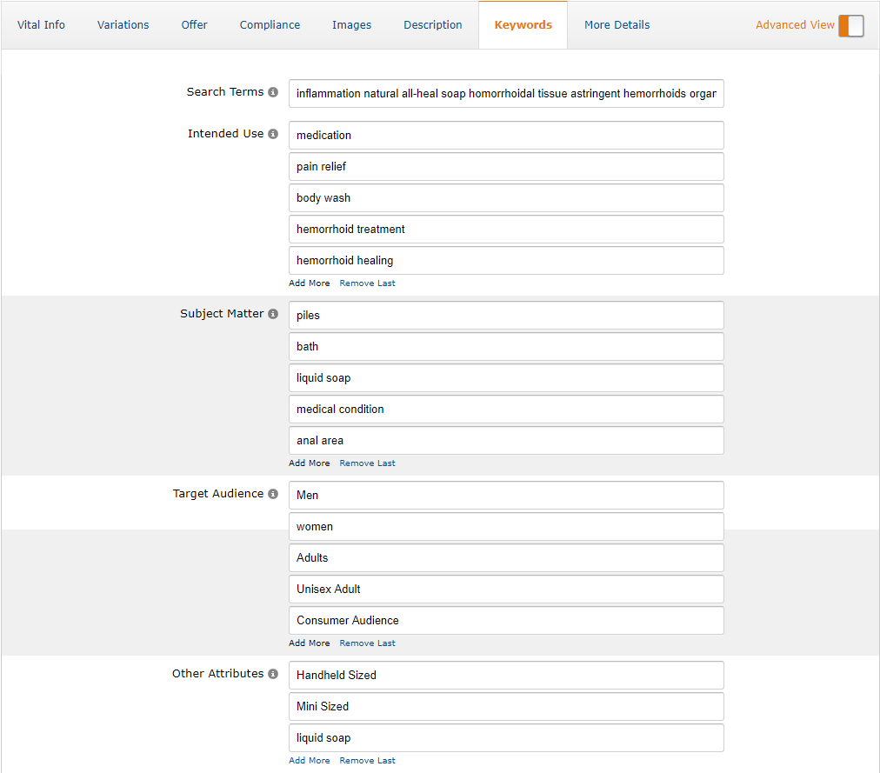Open the Description tab

pyautogui.click(x=432, y=24)
